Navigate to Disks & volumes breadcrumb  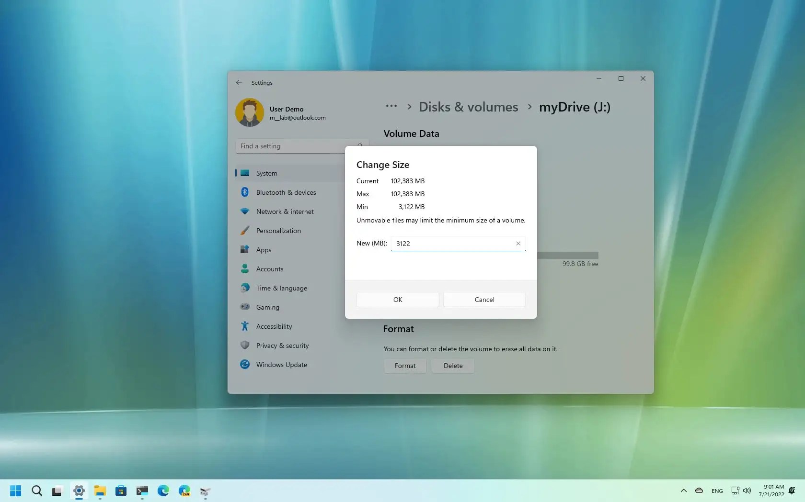(x=468, y=106)
